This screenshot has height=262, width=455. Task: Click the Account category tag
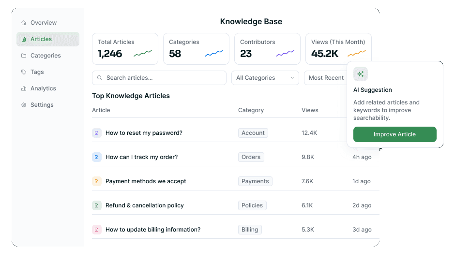tap(253, 133)
